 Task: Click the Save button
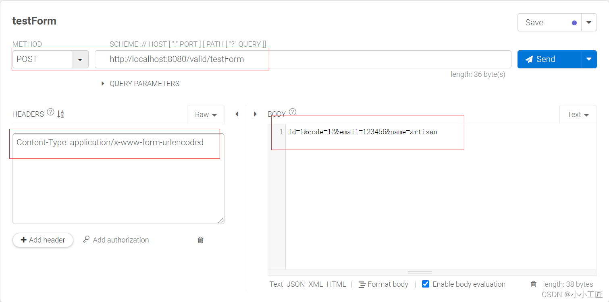click(x=534, y=23)
